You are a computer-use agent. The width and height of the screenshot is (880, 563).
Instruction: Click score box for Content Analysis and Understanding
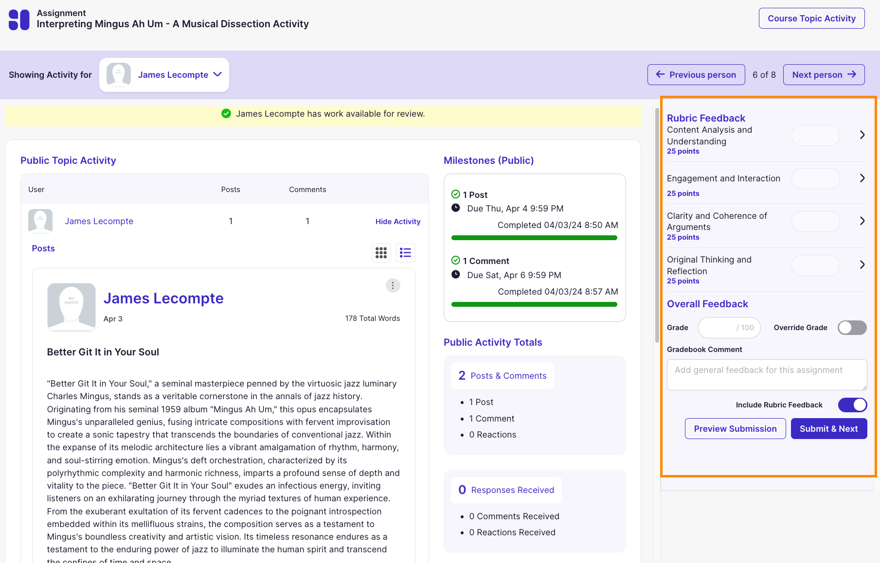[815, 135]
